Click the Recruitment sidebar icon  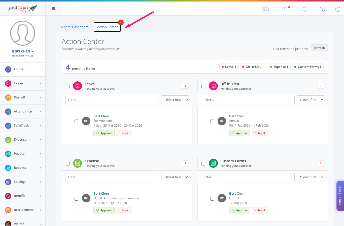click(8, 210)
